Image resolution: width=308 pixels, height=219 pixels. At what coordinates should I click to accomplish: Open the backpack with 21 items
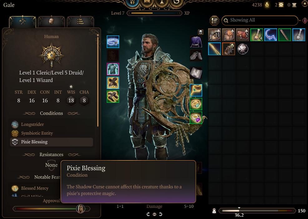[x=214, y=35]
